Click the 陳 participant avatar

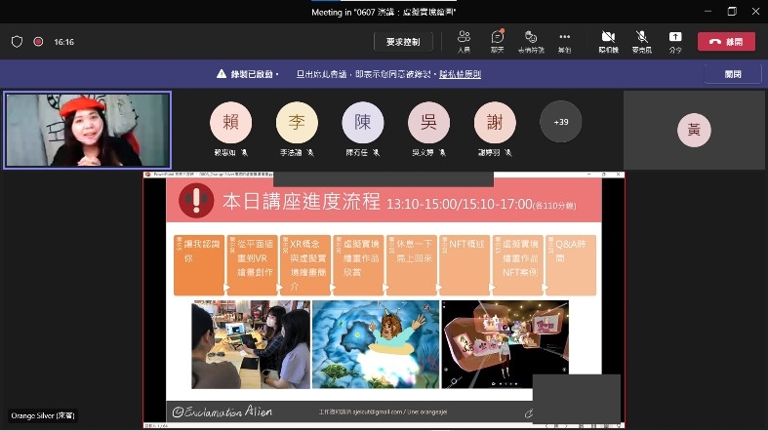363,123
